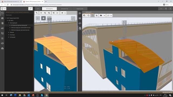Click the link tool in left viewer toolbar
The height and width of the screenshot is (97, 173).
pyautogui.click(x=37, y=13)
